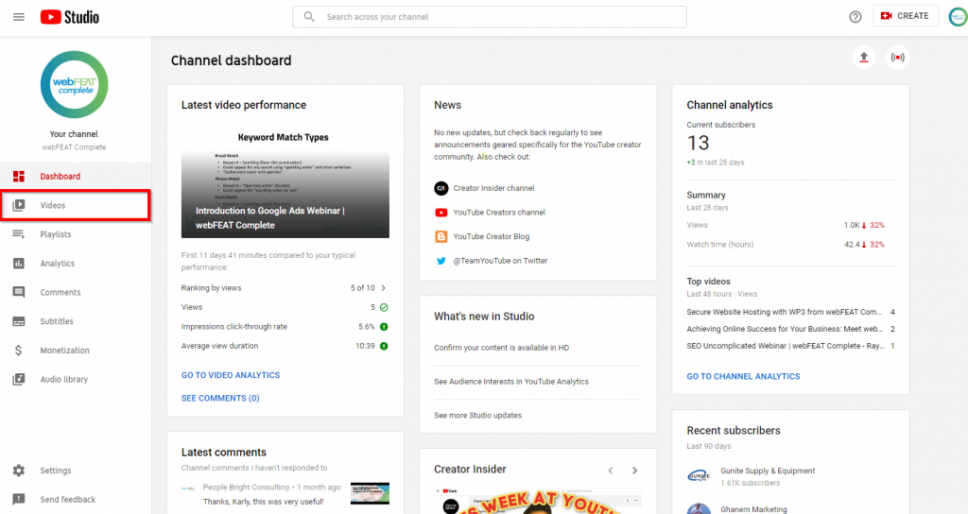Open the Gunite Supply & Equipment subscriber name
This screenshot has width=968, height=514.
[768, 471]
